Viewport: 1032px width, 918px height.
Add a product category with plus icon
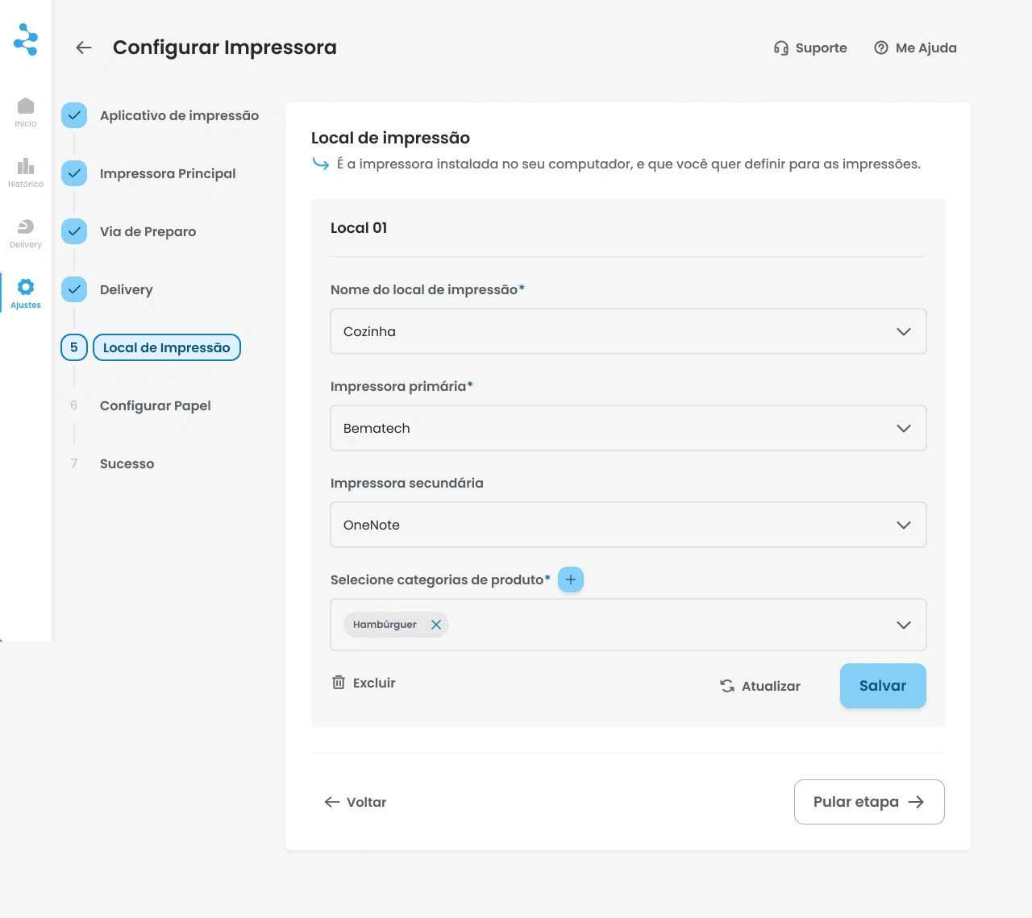pyautogui.click(x=570, y=579)
